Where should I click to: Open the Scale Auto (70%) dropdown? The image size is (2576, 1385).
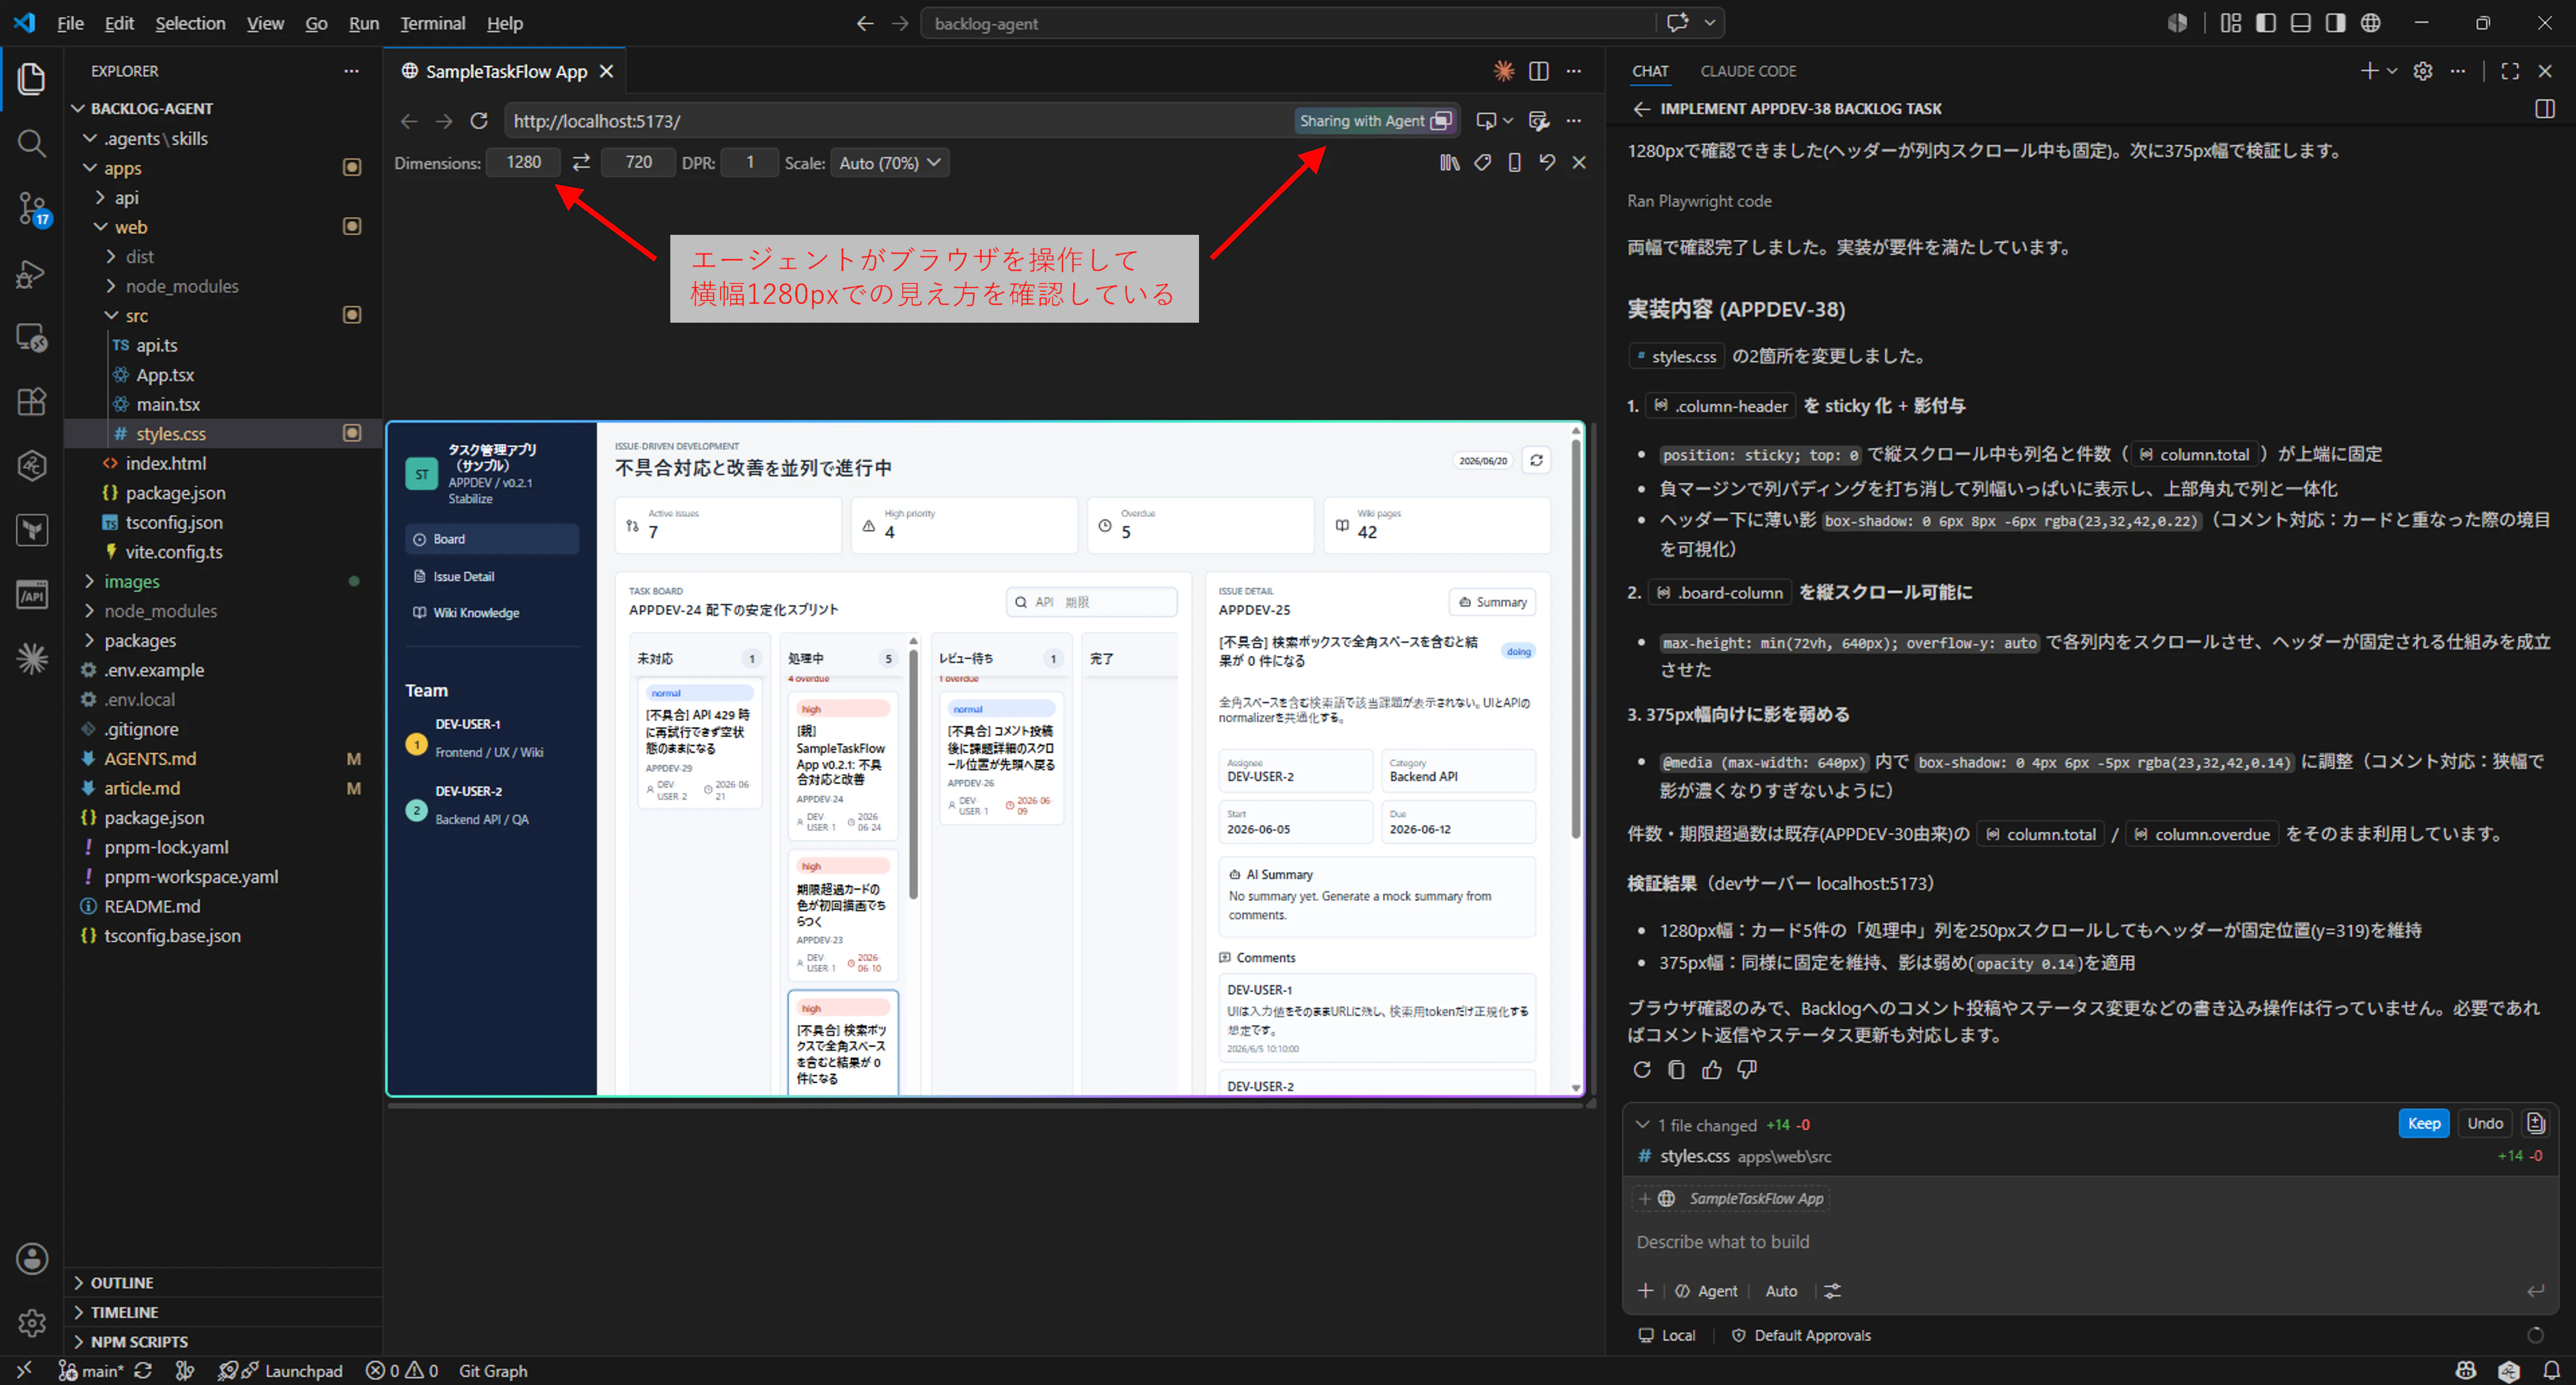(890, 162)
